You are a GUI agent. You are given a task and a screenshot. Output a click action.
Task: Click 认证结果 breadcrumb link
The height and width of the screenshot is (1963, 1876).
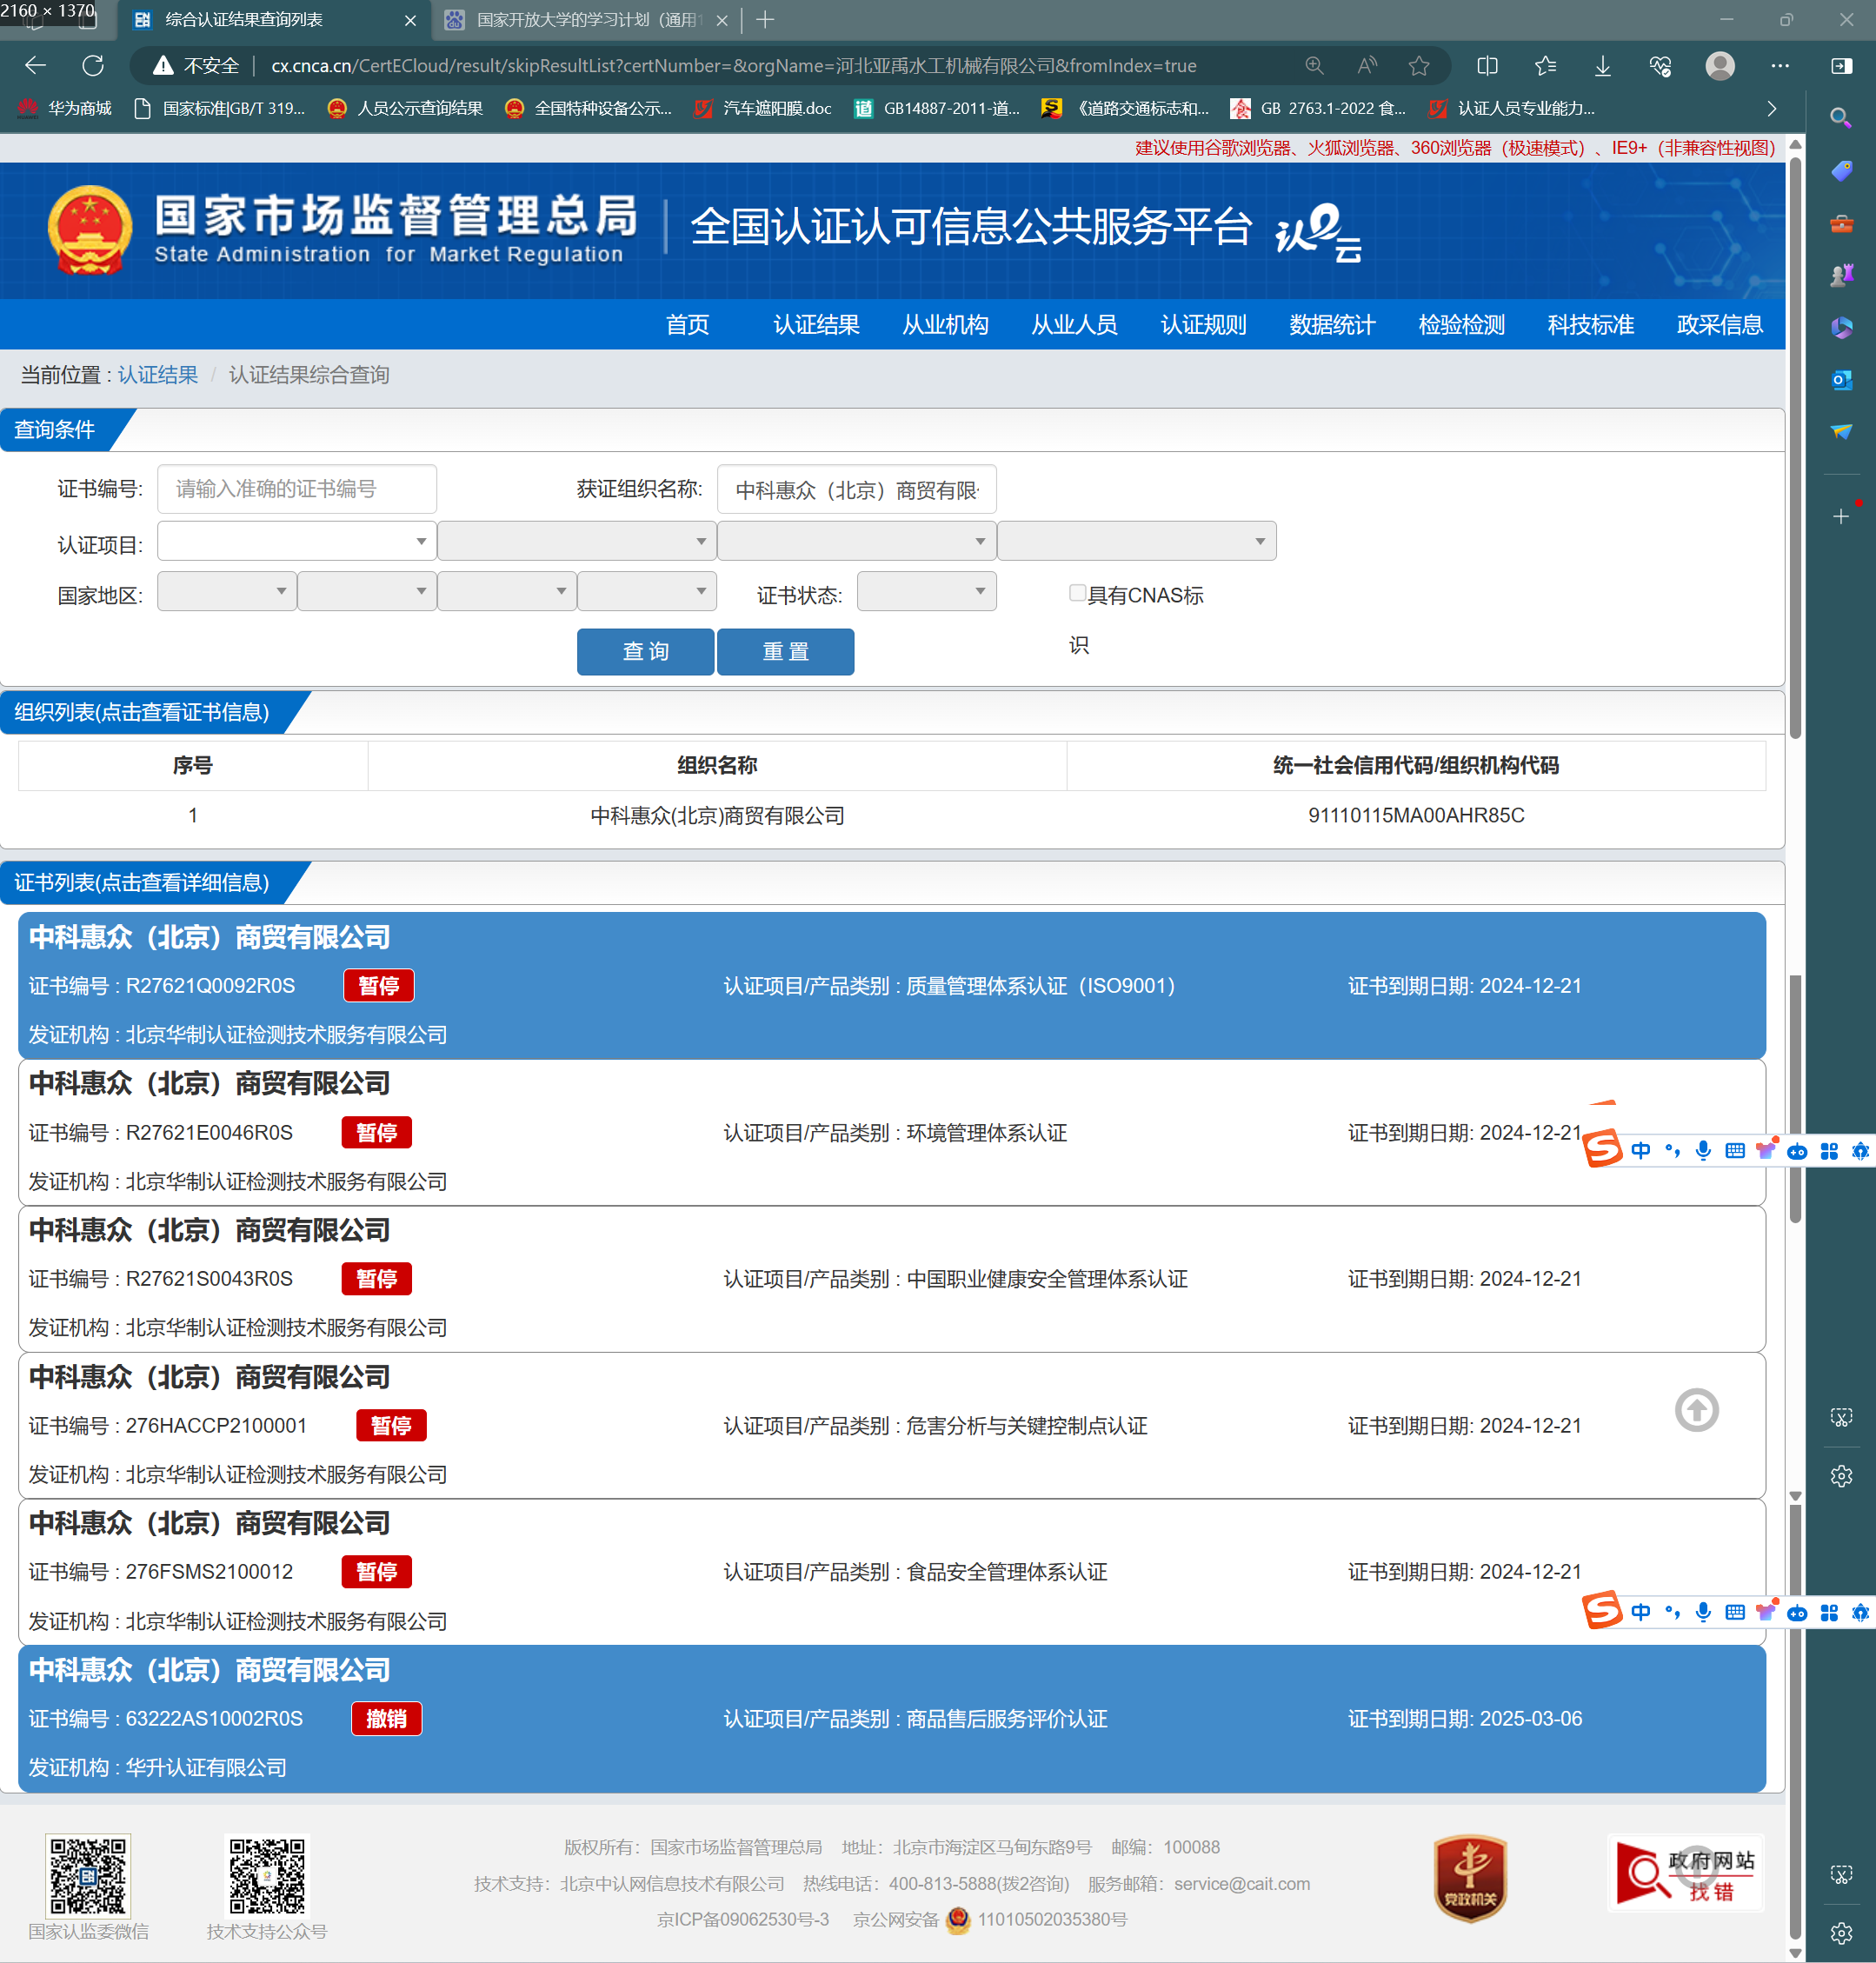click(158, 375)
